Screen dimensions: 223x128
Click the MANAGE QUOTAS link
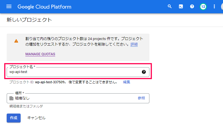coord(40,54)
